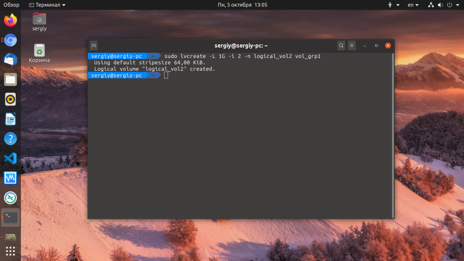Viewport: 464px width, 261px height.
Task: Click the network status icon
Action: point(431,5)
